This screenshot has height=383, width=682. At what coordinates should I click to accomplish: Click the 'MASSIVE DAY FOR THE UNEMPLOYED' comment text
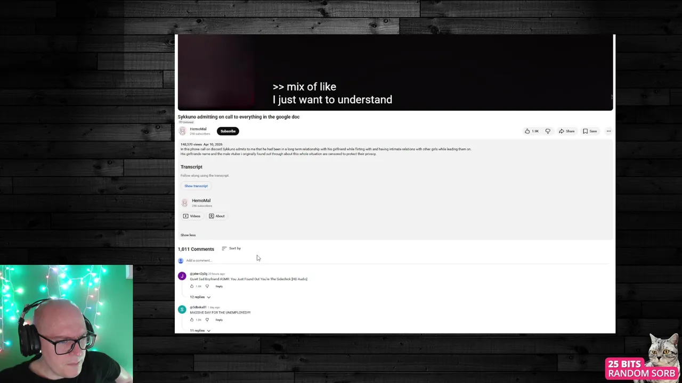click(220, 313)
